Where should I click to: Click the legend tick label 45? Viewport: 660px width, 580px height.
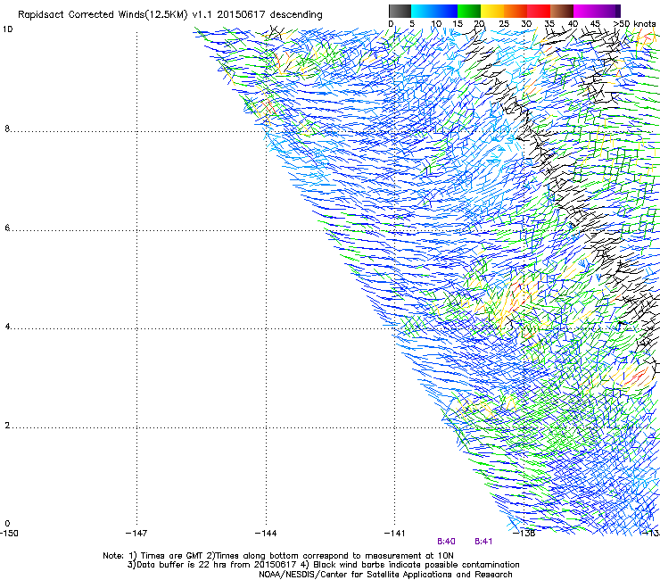[595, 23]
